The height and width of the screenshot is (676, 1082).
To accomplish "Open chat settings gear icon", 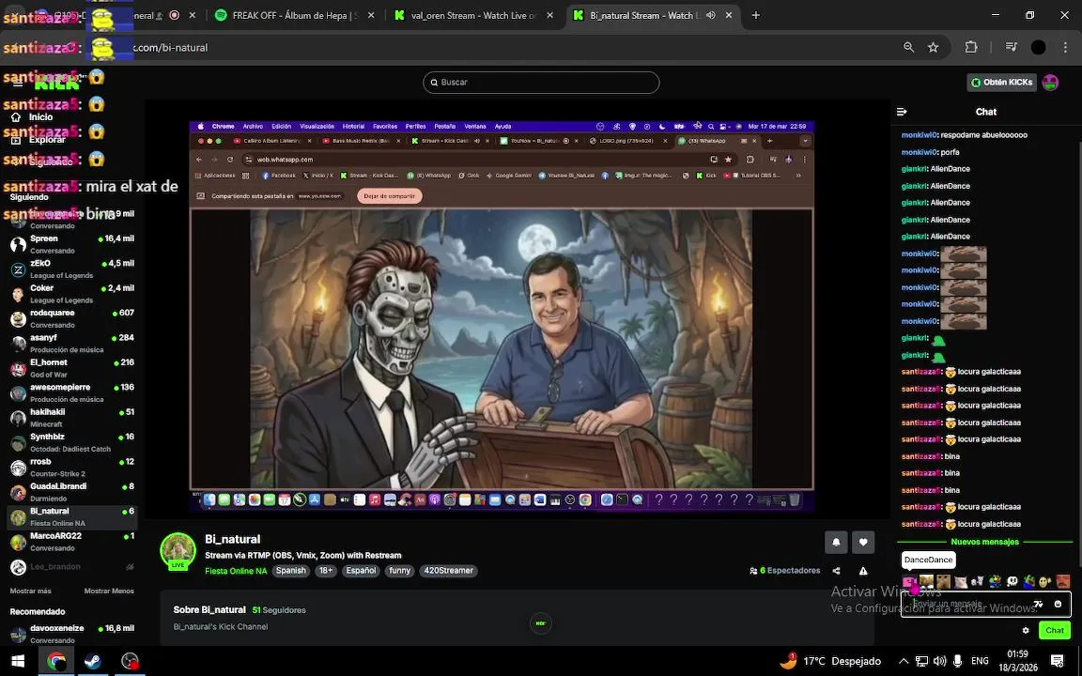I will [1026, 631].
